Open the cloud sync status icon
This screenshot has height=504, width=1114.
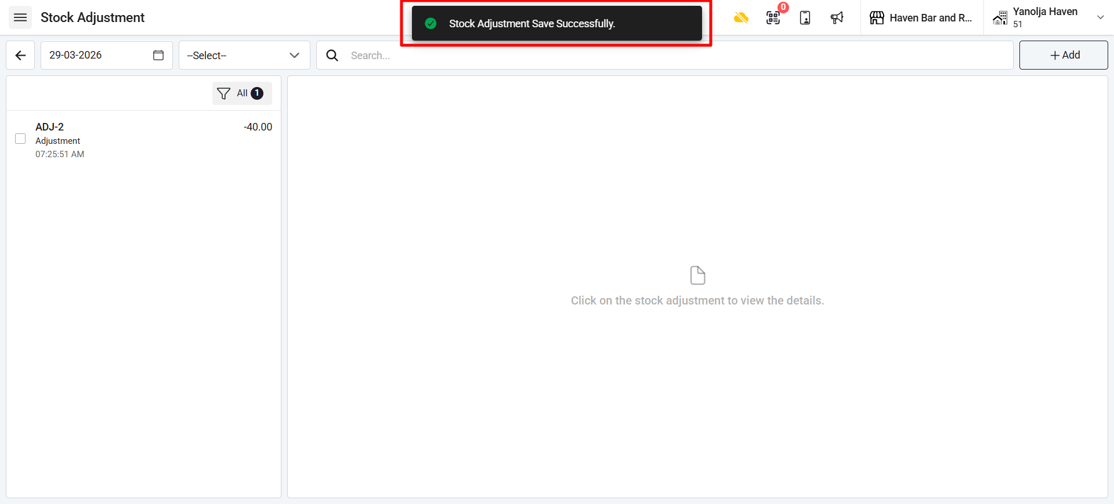[741, 17]
